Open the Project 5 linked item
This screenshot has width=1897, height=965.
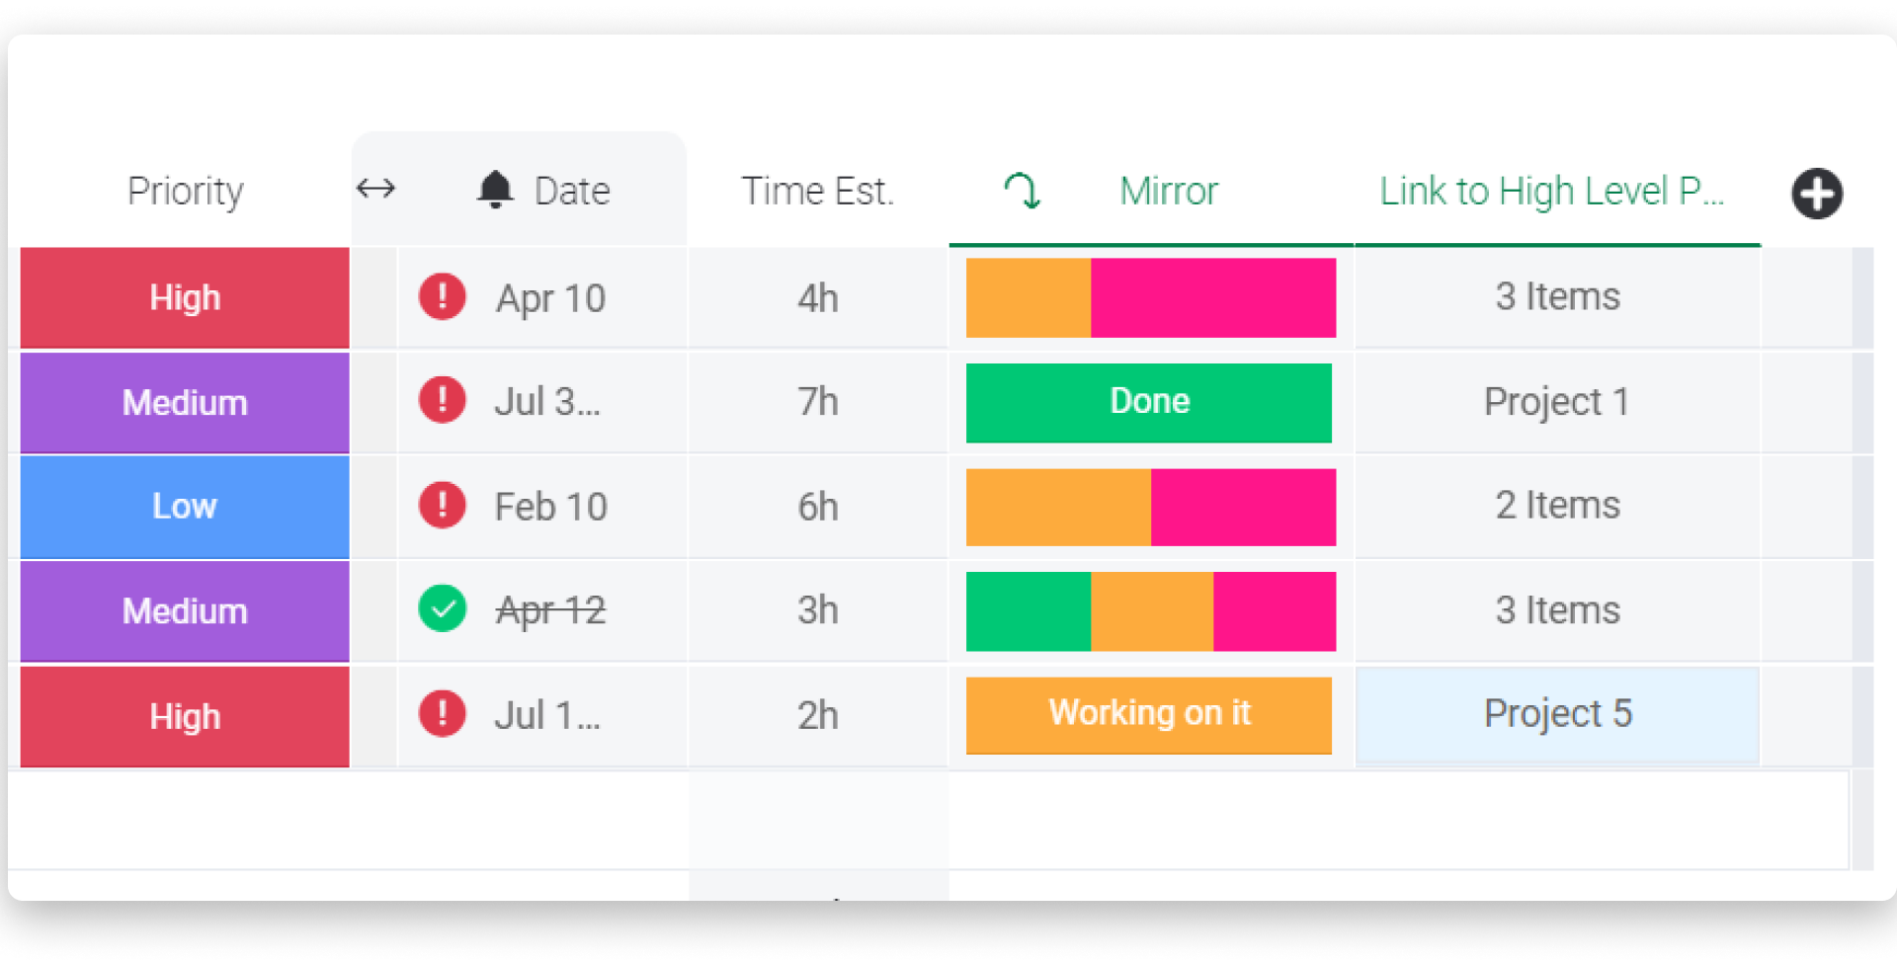pos(1557,713)
